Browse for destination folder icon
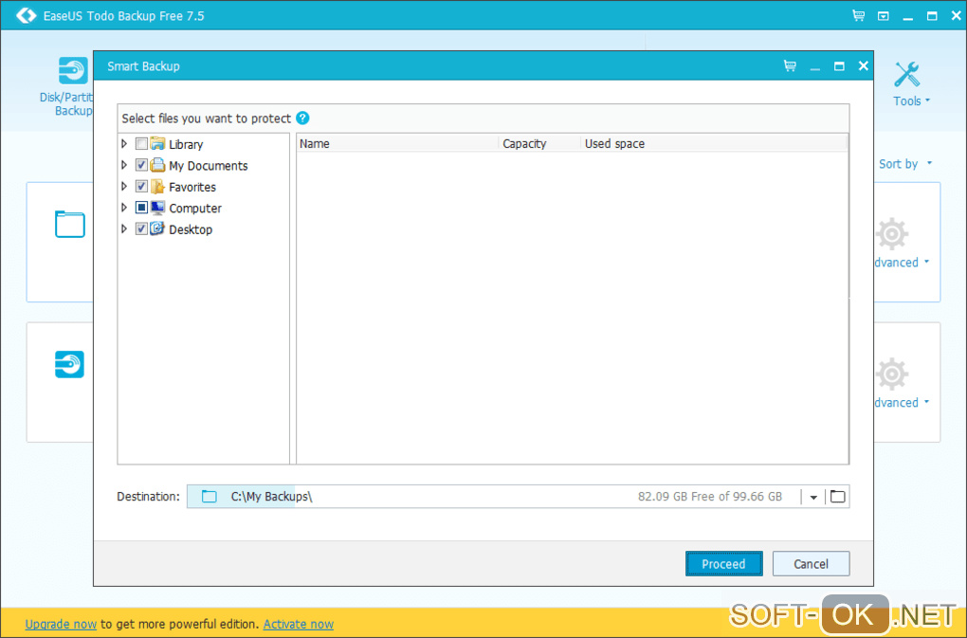 837,496
